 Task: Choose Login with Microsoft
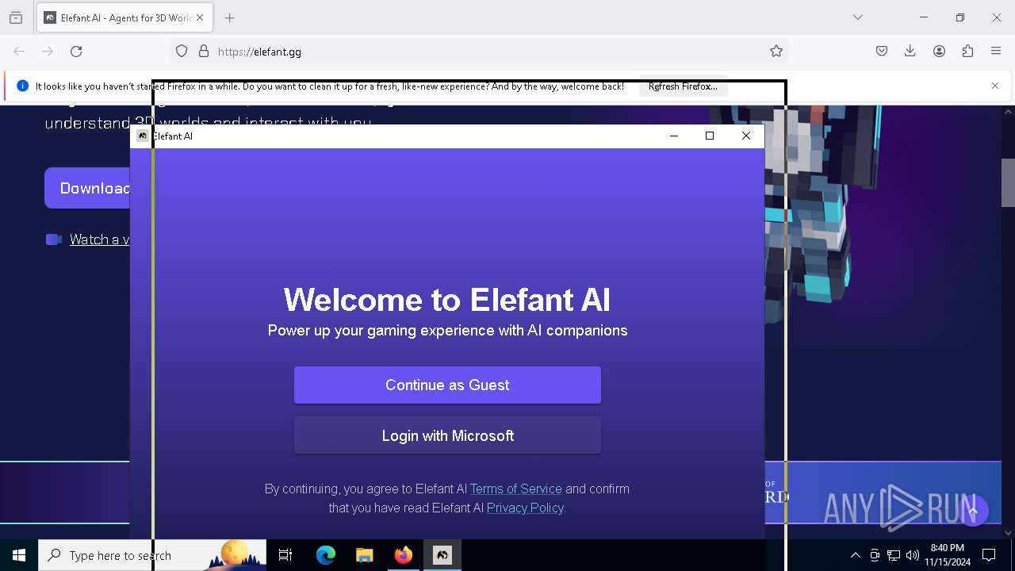(x=447, y=435)
